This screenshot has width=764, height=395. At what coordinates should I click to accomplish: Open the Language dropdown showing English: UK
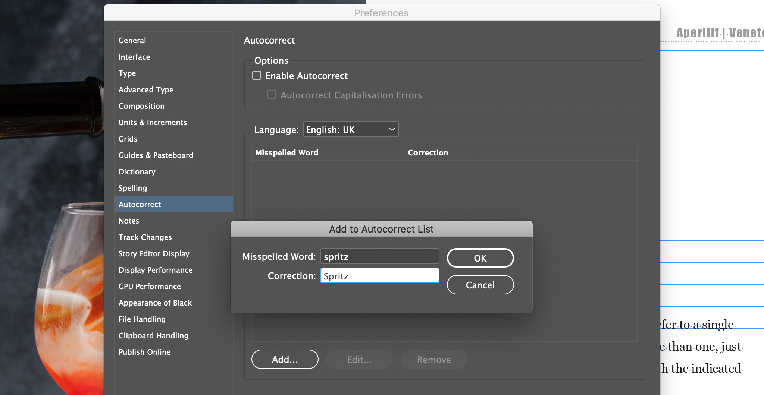click(350, 129)
